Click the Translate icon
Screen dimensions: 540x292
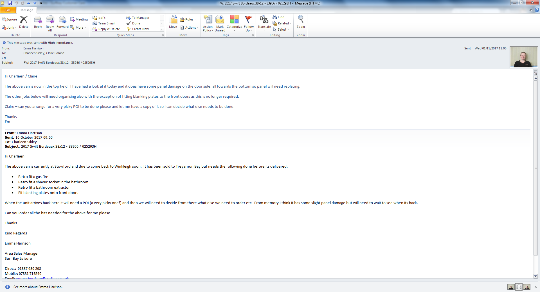click(264, 23)
